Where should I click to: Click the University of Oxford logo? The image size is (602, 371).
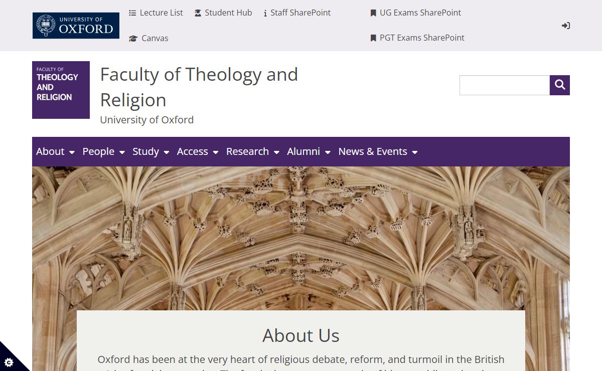click(x=76, y=26)
